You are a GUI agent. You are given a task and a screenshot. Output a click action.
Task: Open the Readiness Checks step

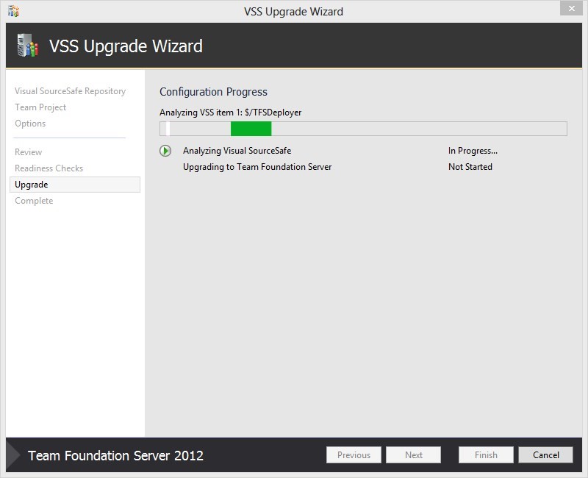pyautogui.click(x=48, y=168)
